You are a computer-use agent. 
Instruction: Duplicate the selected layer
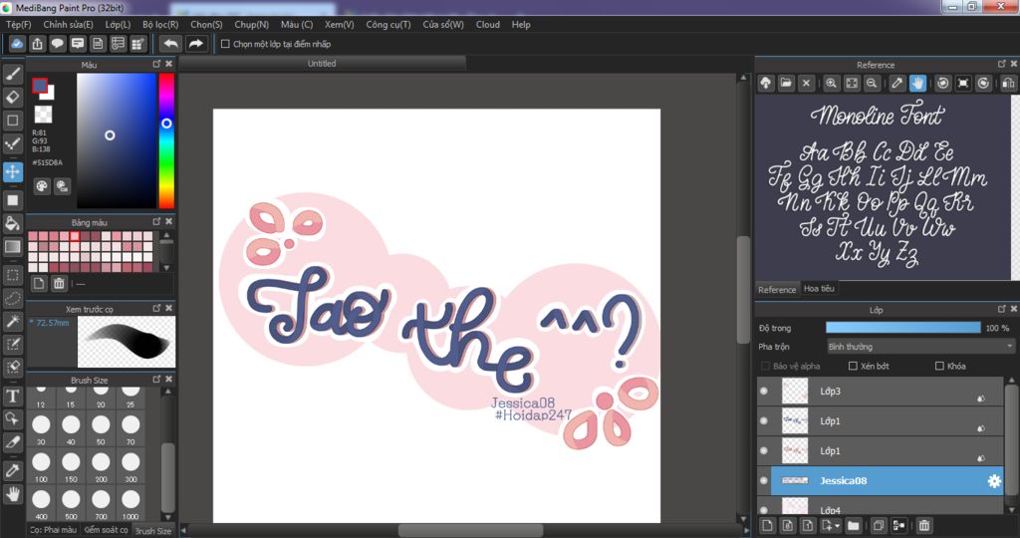[879, 526]
